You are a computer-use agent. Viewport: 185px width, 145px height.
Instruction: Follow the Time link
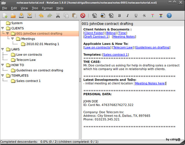[122, 33]
